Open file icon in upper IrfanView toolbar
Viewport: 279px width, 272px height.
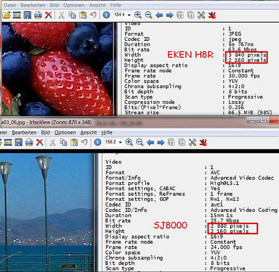7,15
